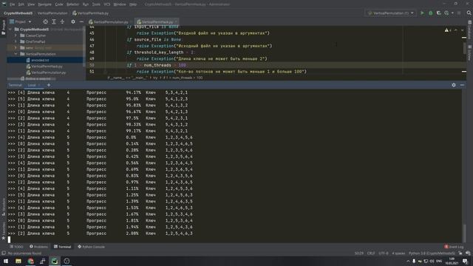Expand the venv folder
This screenshot has width=473, height=266.
pos(16,47)
